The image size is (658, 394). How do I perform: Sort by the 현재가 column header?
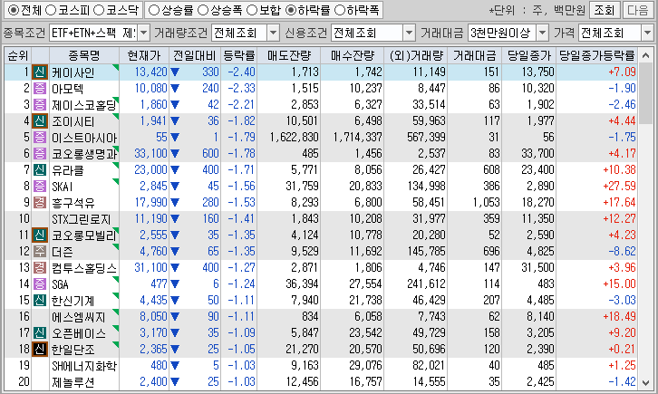coord(144,55)
